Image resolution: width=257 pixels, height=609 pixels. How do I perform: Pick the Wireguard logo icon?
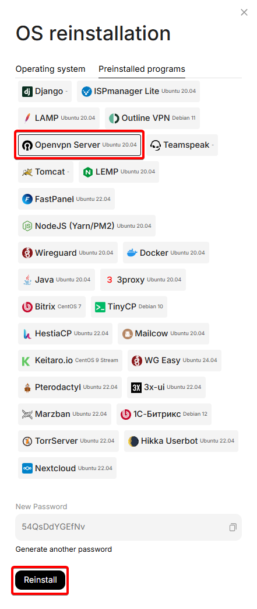pyautogui.click(x=27, y=253)
